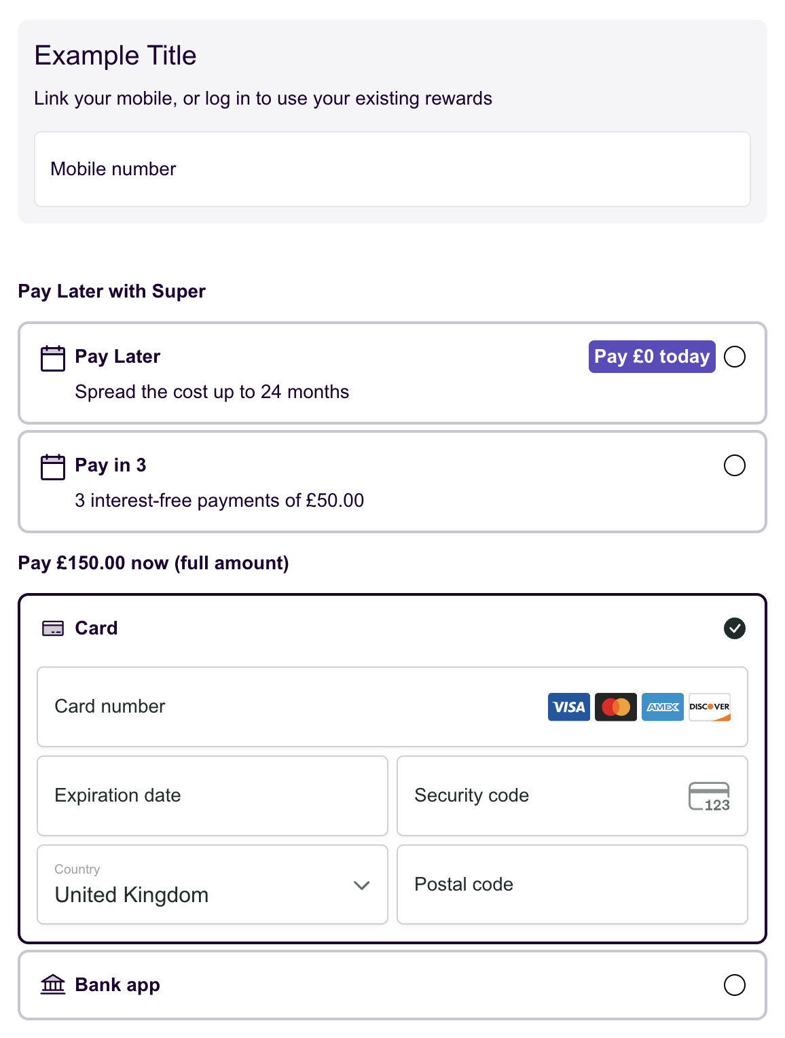Expand the United Kingdom country selector chevron

click(361, 886)
